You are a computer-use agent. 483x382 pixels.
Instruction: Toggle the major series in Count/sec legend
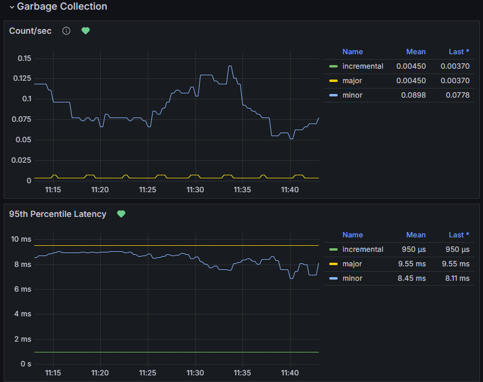point(352,81)
